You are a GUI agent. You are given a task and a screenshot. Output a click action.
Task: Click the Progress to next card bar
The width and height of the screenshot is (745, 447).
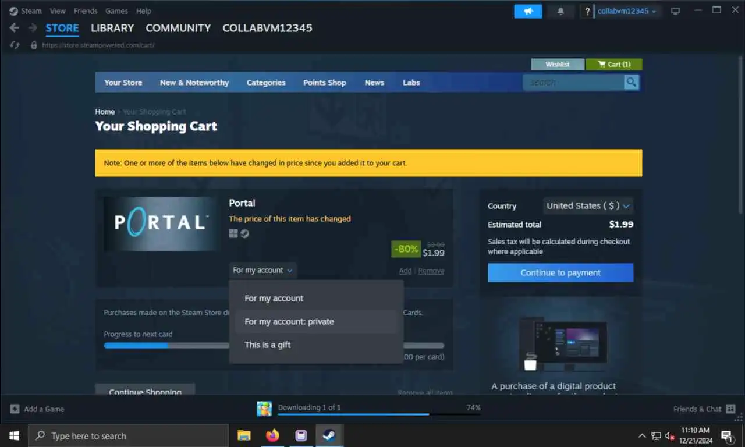(274, 345)
